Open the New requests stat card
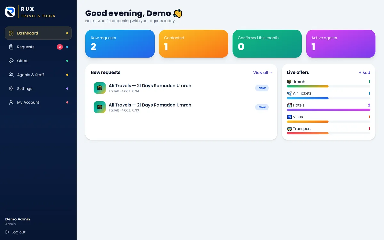Viewport: 384px width, 240px height. click(x=120, y=44)
